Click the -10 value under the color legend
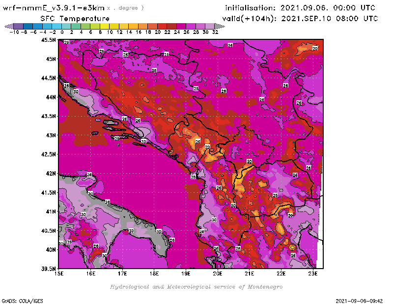Image resolution: width=393 pixels, height=304 pixels. point(14,32)
